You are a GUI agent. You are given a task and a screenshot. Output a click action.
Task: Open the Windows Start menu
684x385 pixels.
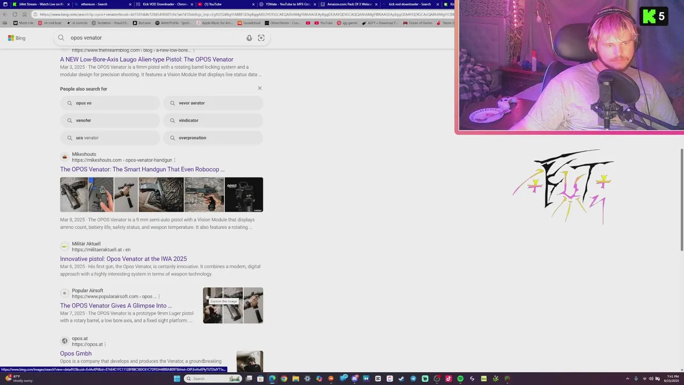point(177,379)
